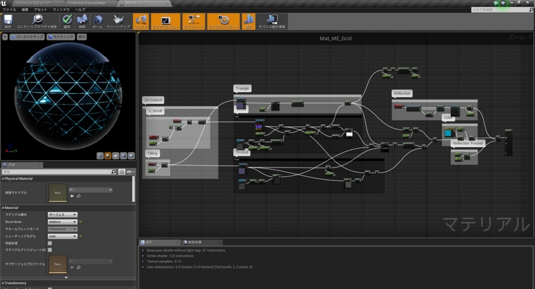Viewport: 535px width, 289px height.
Task: Open the 編集 menu
Action: coord(25,9)
